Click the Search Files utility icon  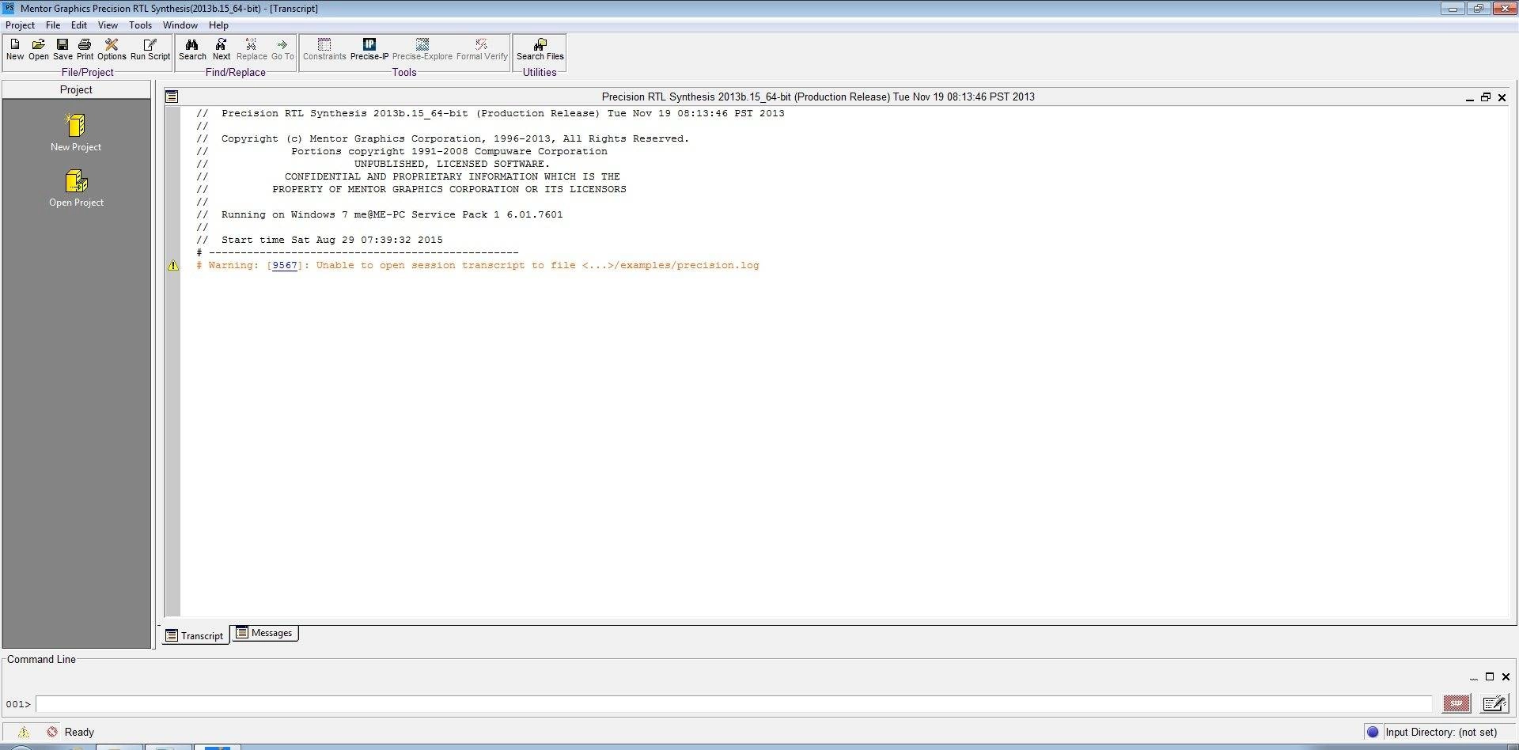pos(540,49)
